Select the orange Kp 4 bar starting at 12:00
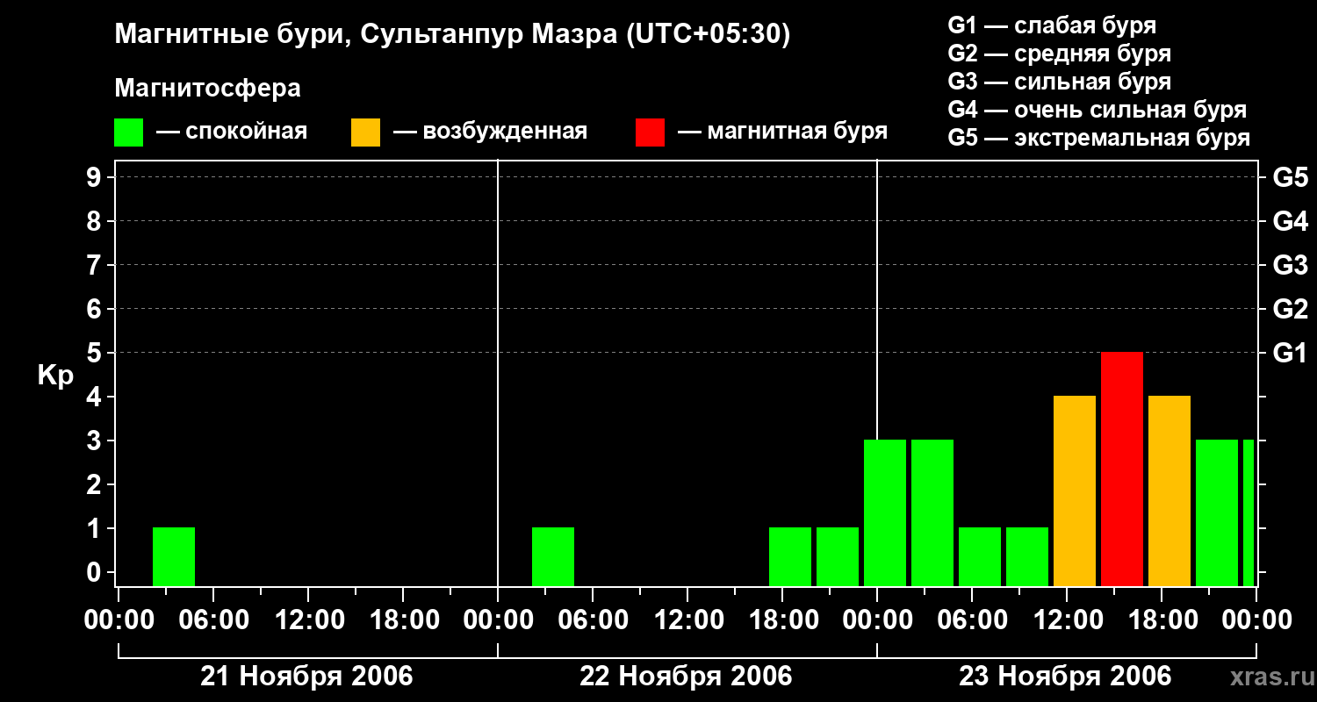The width and height of the screenshot is (1317, 702). 1075,491
